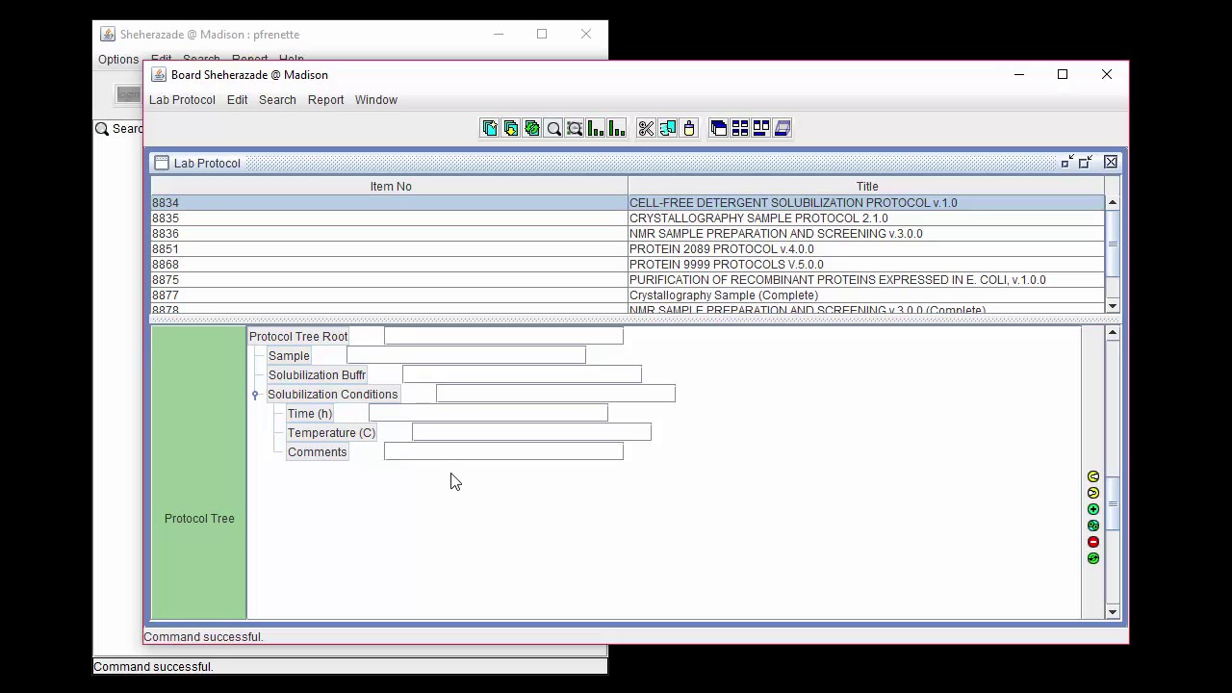Screen dimensions: 1232x693
Task: Click the toolbar icon showing two windows over a bar
Action: click(761, 128)
